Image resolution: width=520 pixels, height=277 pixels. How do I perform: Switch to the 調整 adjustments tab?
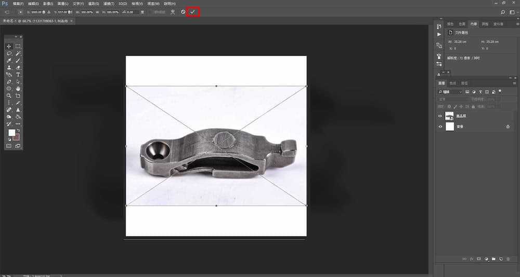485,24
